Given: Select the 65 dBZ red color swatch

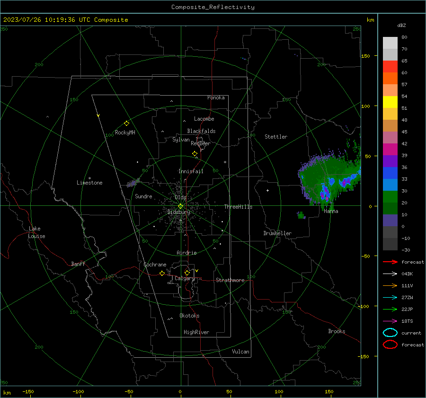Looking at the screenshot, I should point(390,66).
